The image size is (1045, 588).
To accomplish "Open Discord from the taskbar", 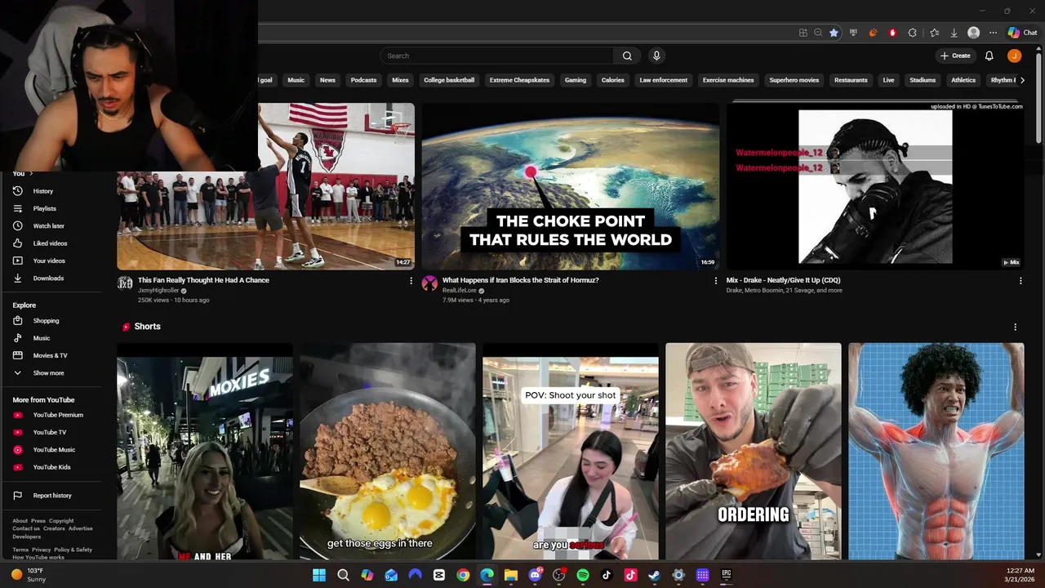I will click(x=536, y=575).
